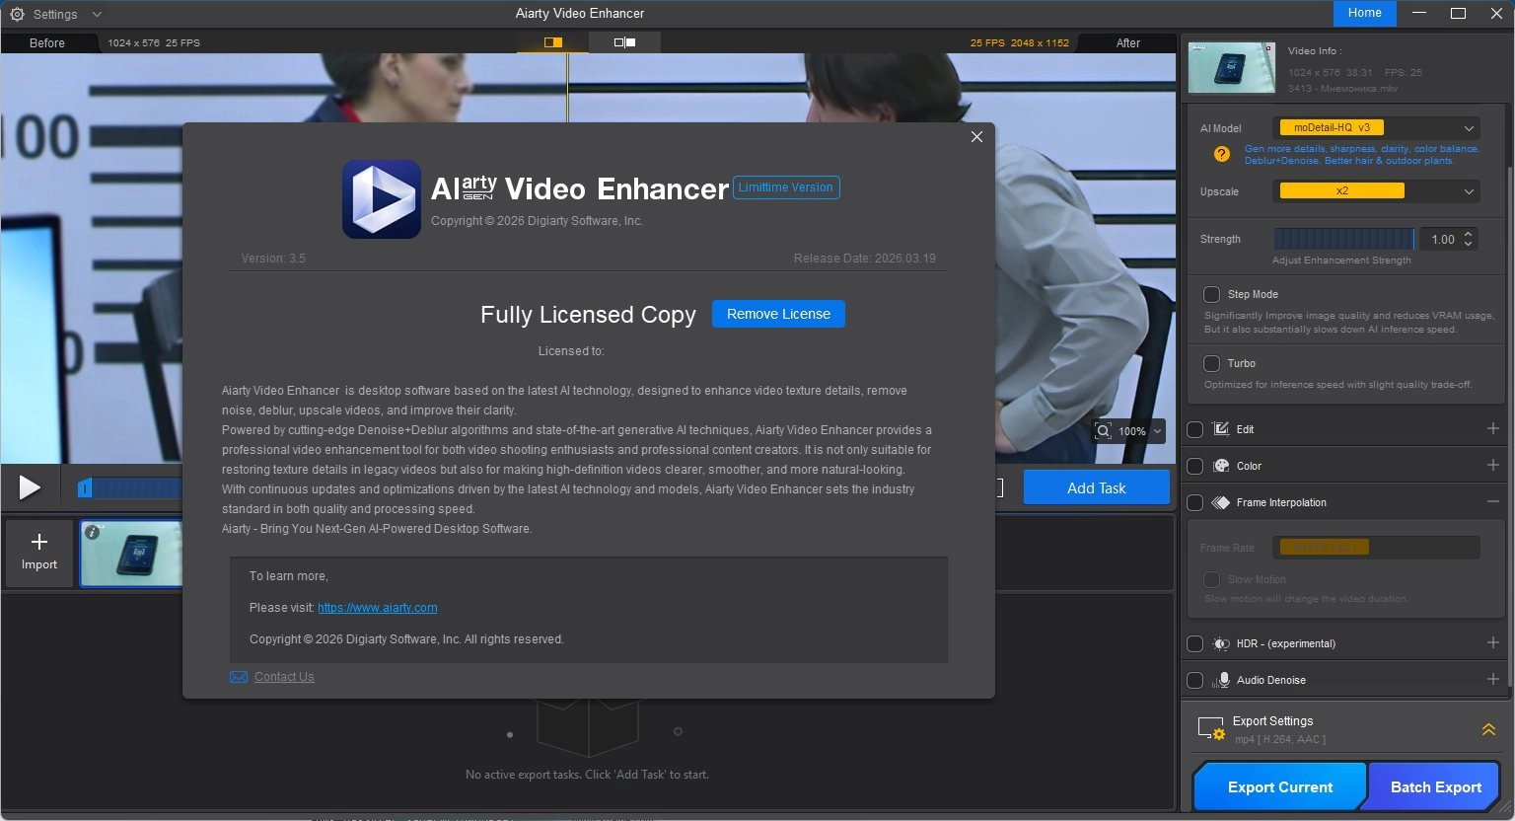Open the AI Model dropdown
The image size is (1515, 821).
(x=1375, y=128)
